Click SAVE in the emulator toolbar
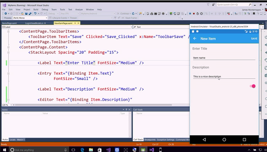267x152 pixels. point(254,39)
